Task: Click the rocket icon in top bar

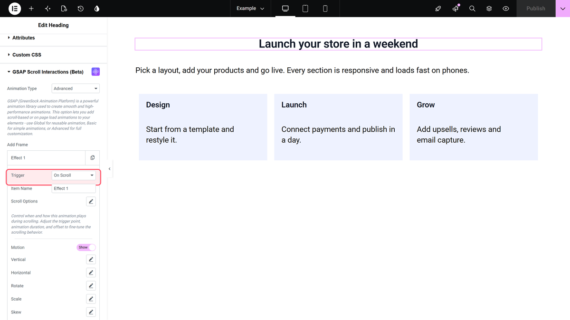Action: 438,9
